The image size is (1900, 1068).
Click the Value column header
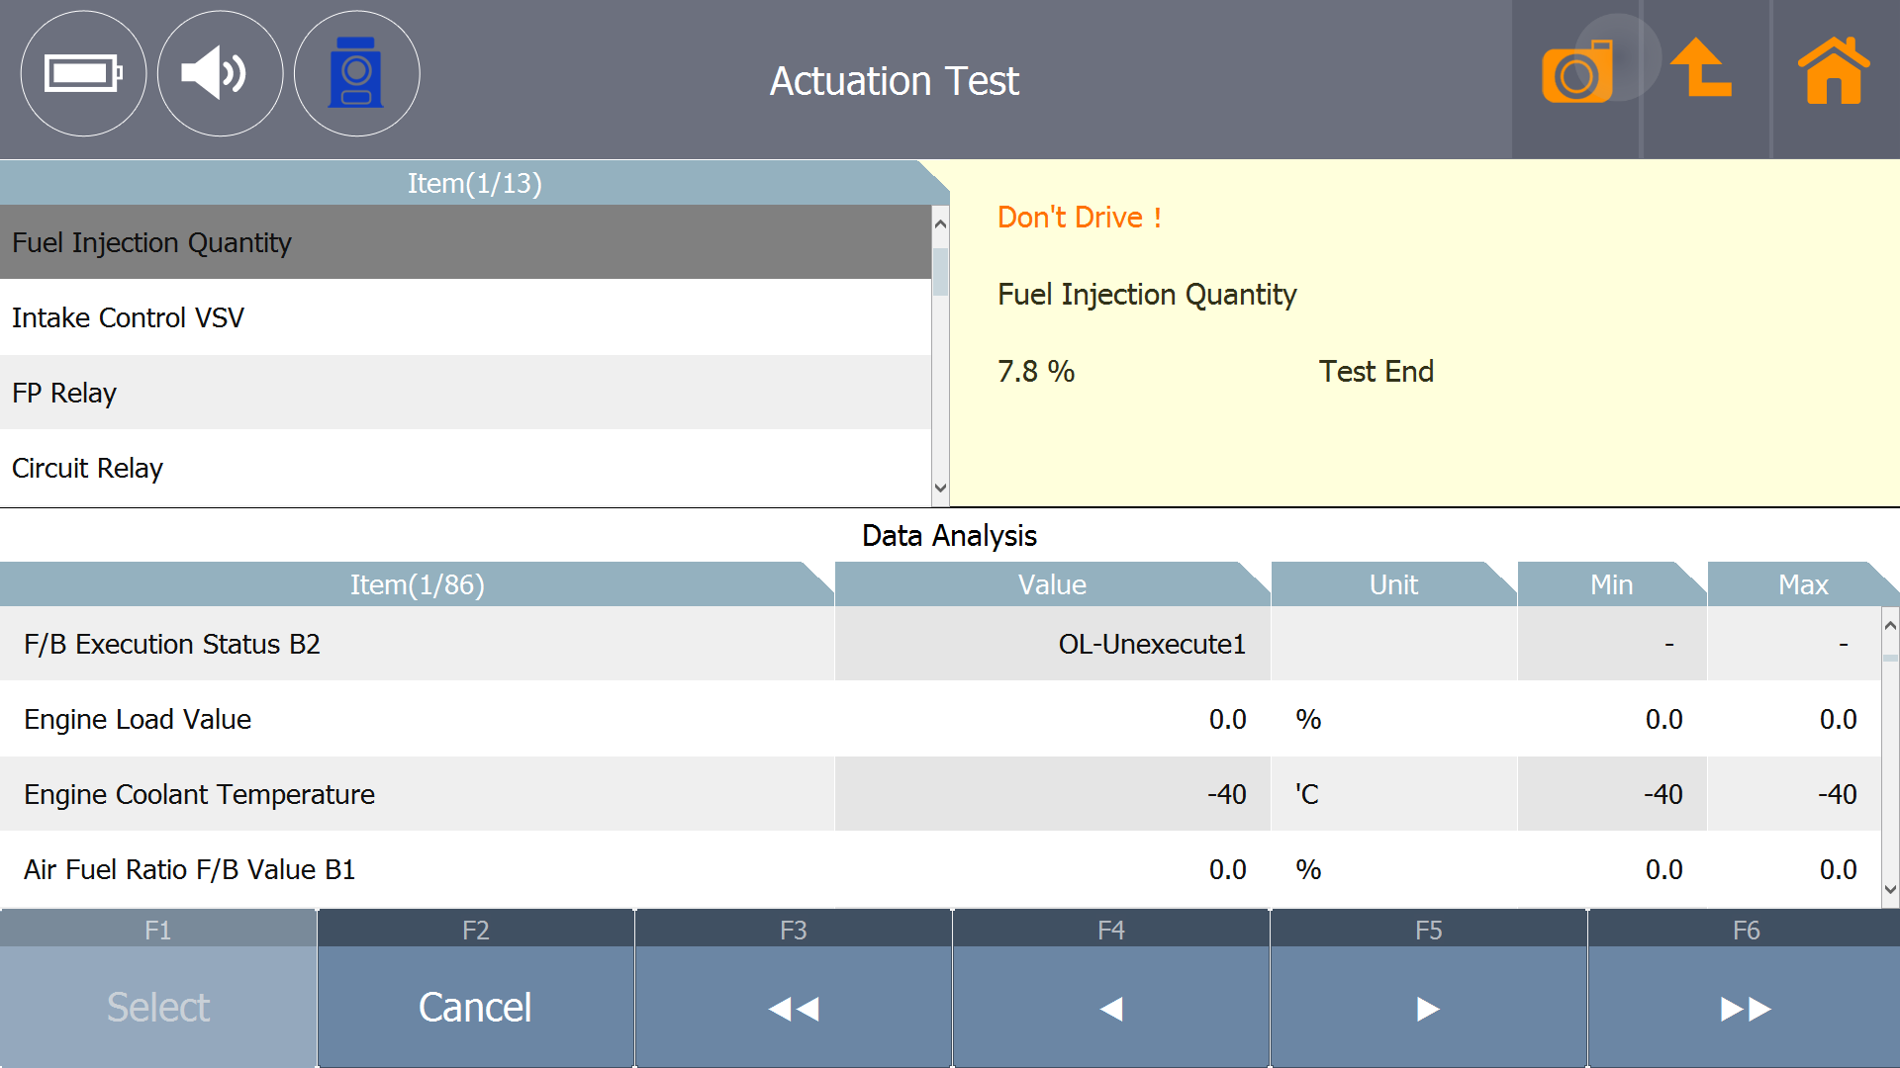(x=1051, y=584)
